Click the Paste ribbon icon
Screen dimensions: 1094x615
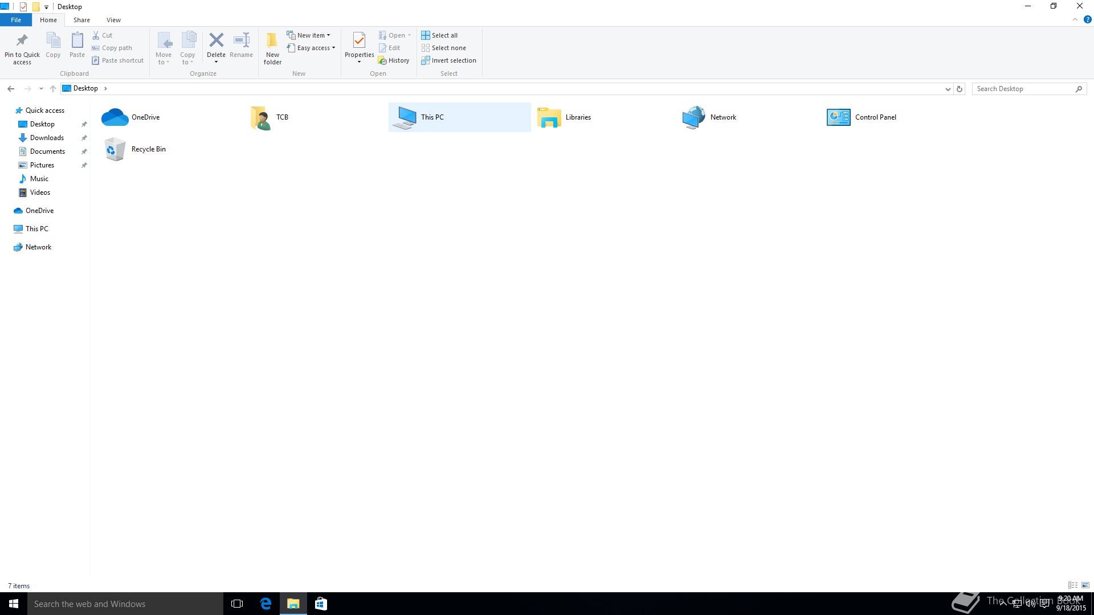pyautogui.click(x=77, y=40)
